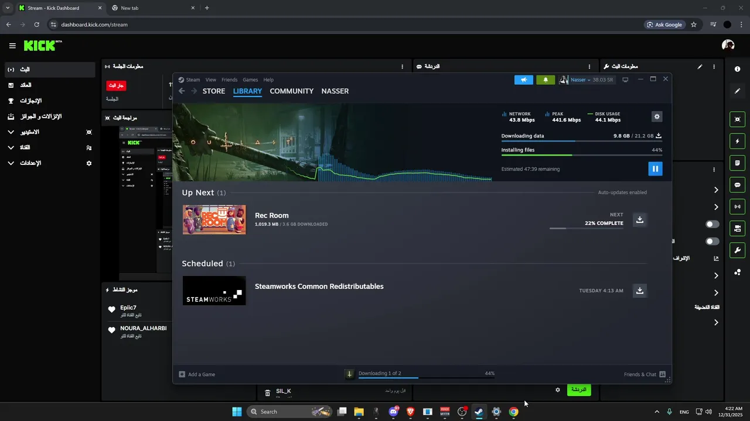Open Friends & Chat in Steam
Viewport: 750px width, 421px height.
[645, 374]
